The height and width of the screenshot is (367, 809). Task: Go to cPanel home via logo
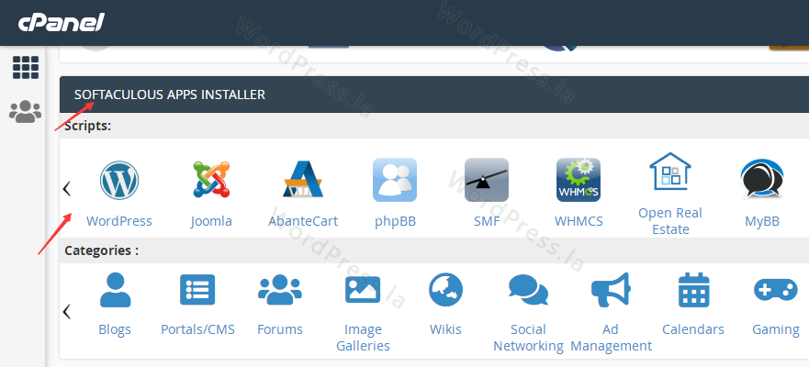61,22
